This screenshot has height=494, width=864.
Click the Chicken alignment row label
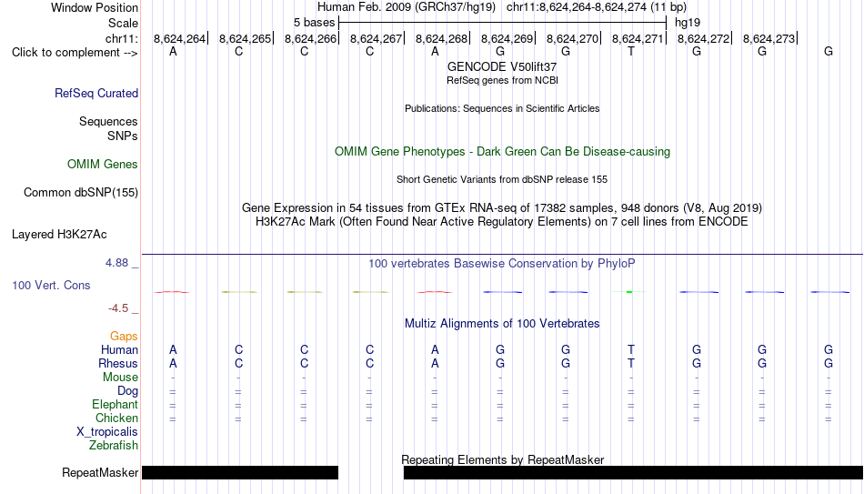point(116,418)
